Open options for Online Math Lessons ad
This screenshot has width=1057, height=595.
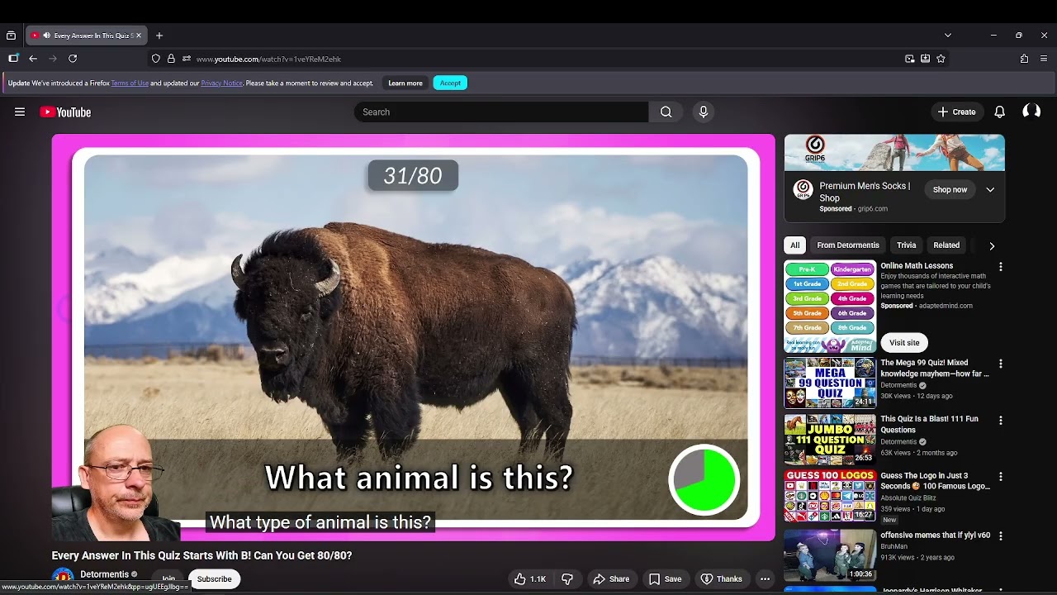click(x=1001, y=267)
